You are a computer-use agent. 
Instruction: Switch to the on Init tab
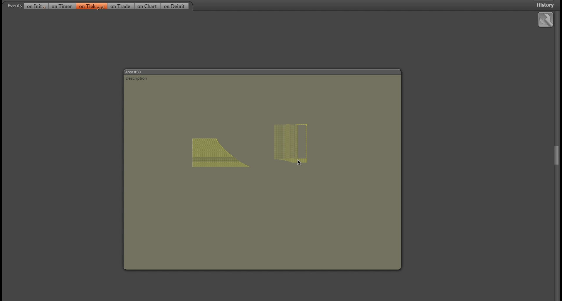(x=36, y=6)
